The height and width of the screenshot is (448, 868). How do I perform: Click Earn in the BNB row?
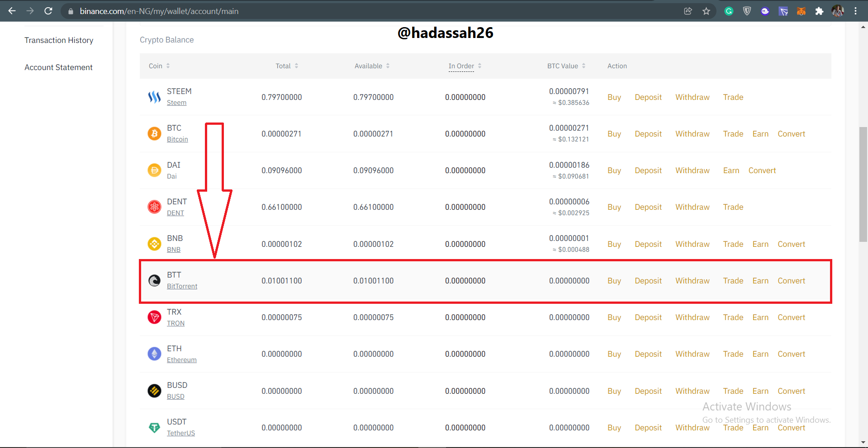coord(760,244)
